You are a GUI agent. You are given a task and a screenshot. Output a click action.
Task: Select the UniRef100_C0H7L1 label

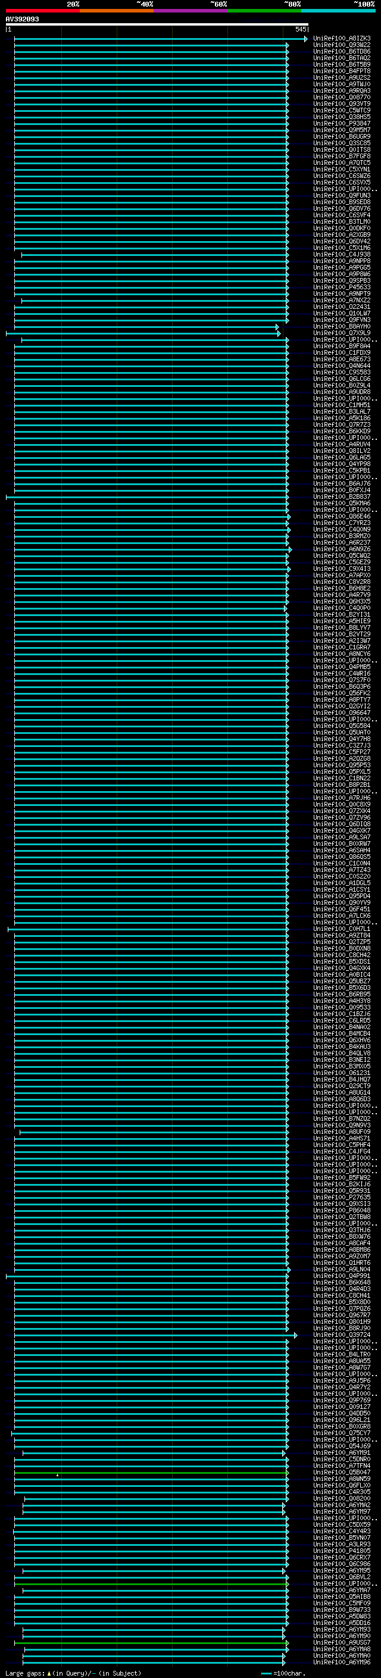[341, 929]
